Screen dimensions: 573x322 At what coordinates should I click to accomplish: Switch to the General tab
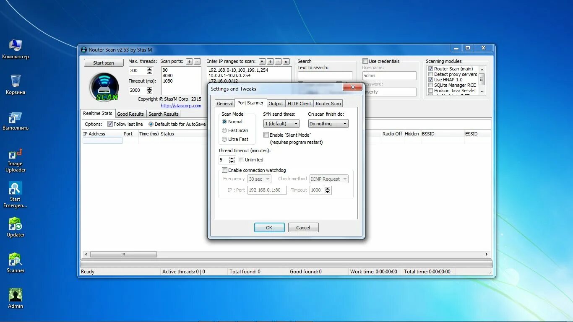(224, 104)
